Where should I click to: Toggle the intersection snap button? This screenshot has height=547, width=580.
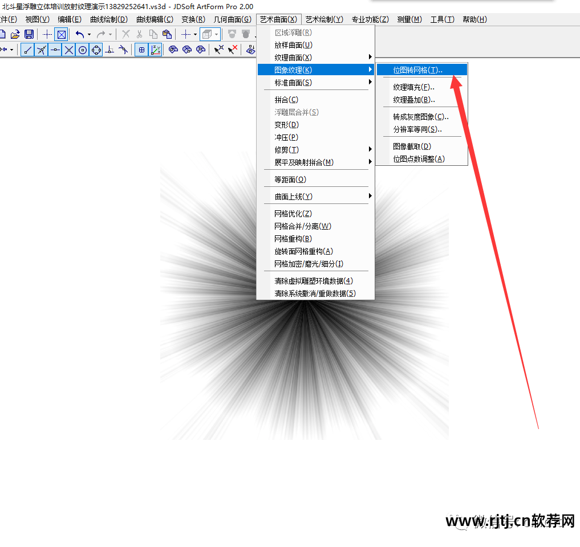point(69,50)
